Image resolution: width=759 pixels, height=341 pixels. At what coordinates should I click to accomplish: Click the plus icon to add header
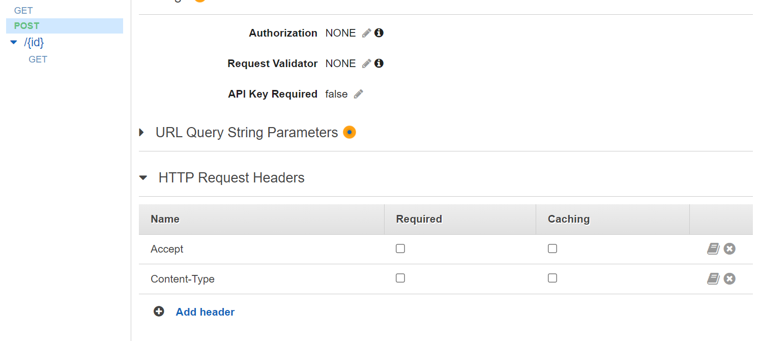(x=159, y=312)
